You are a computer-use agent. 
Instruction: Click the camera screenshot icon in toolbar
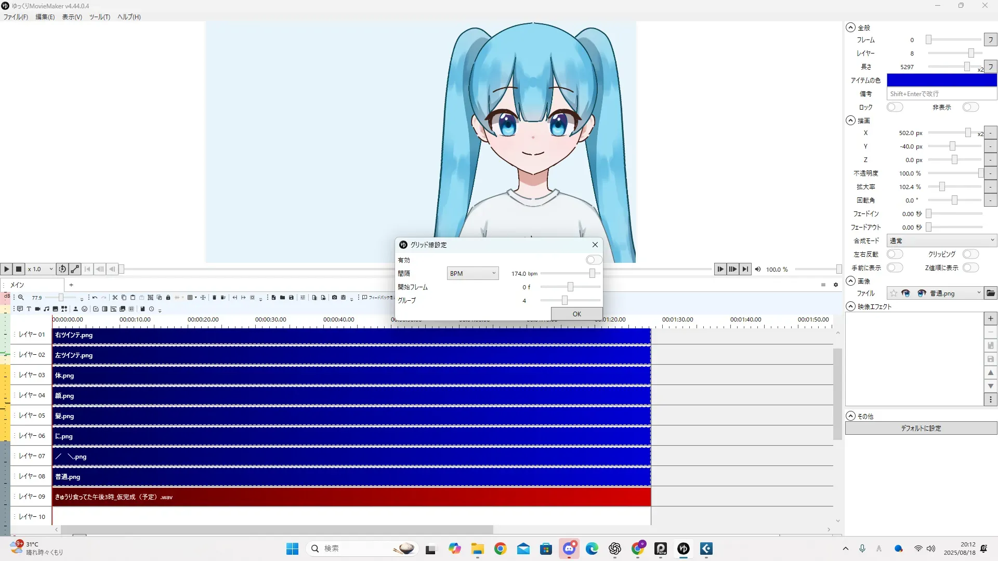pos(334,298)
